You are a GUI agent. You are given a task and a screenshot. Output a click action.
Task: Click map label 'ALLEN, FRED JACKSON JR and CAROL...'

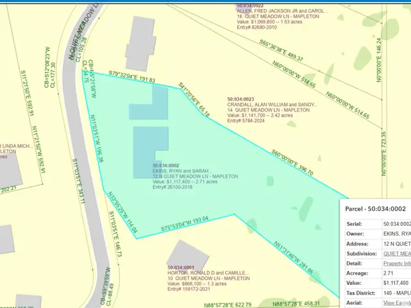283,11
